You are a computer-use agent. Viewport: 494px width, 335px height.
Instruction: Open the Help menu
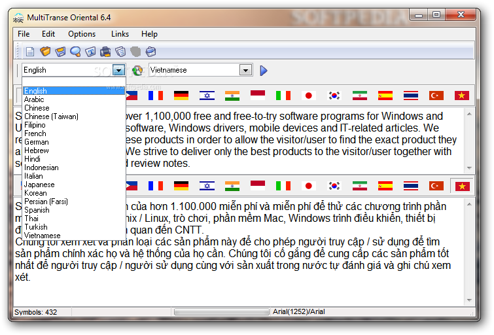[x=149, y=34]
